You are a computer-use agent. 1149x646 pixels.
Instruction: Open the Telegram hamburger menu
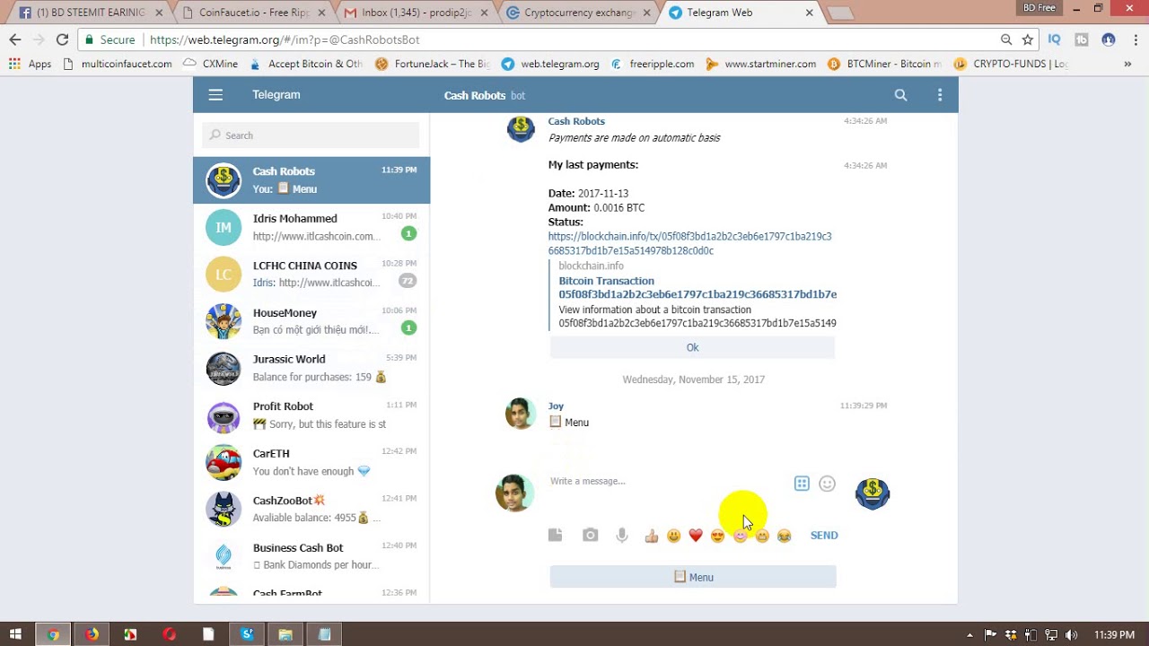pos(215,95)
